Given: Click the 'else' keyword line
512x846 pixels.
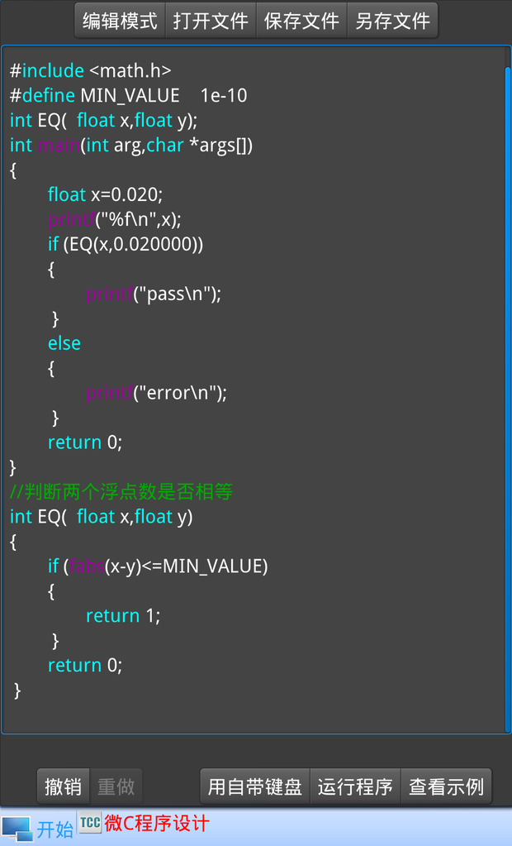Looking at the screenshot, I should coord(64,344).
